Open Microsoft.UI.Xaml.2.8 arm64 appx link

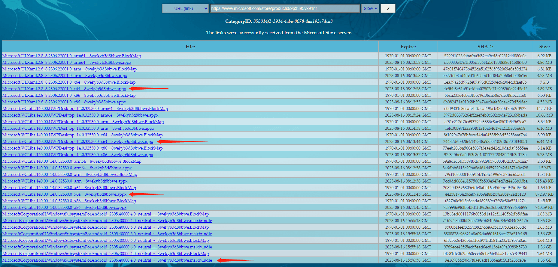67,63
